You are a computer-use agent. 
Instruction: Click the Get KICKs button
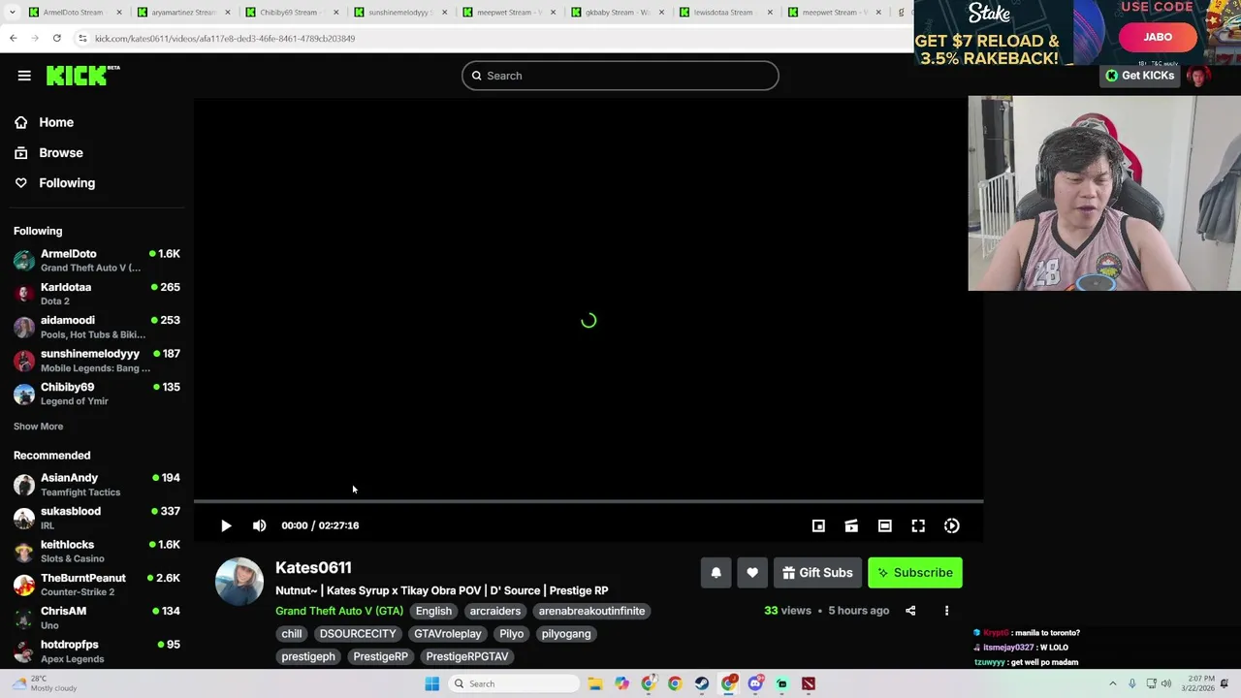pyautogui.click(x=1140, y=76)
